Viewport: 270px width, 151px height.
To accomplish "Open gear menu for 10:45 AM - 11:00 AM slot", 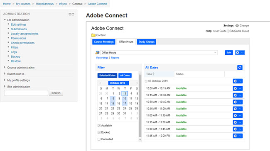I will [x=238, y=109].
